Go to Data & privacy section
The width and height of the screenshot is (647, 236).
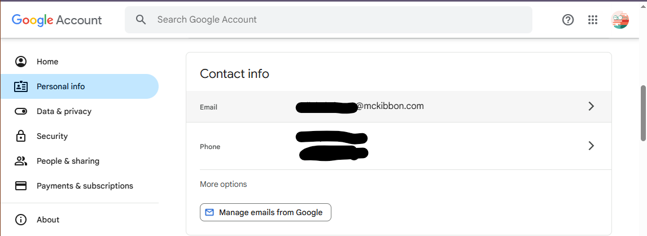tap(64, 111)
